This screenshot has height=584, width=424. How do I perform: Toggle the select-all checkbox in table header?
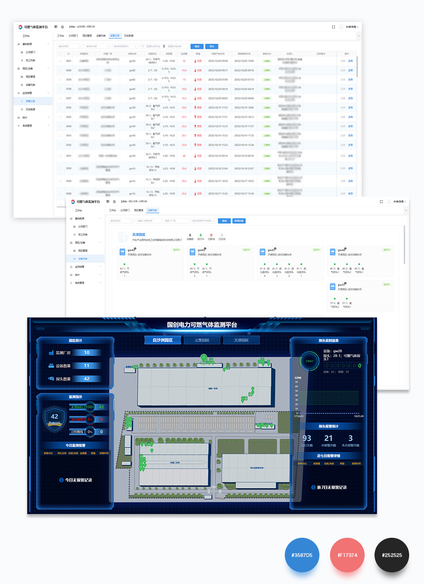(x=60, y=54)
